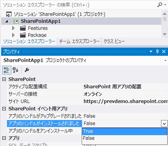Open Property Pages wrench icon

pyautogui.click(x=27, y=70)
